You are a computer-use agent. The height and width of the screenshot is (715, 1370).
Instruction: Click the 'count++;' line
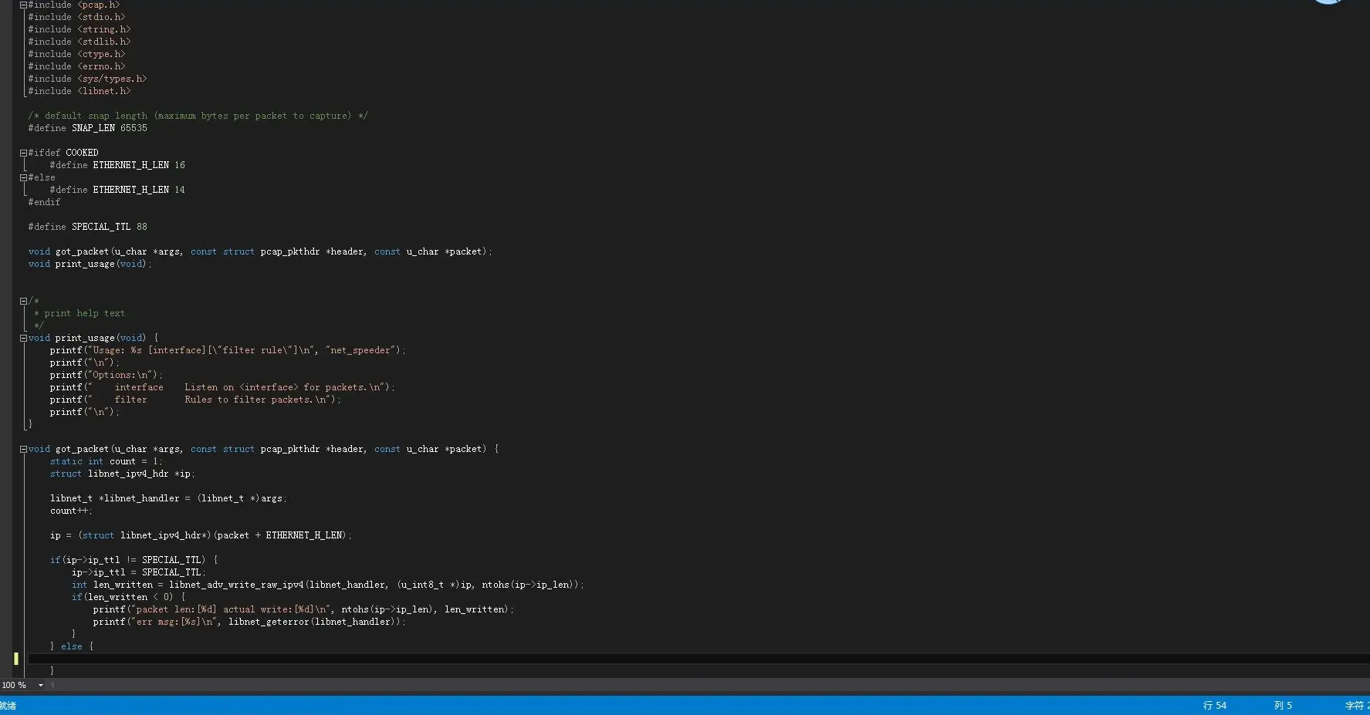point(71,511)
